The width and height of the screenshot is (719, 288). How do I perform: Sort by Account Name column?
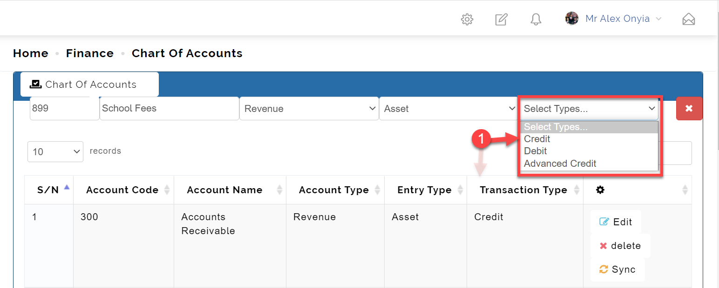[x=230, y=190]
